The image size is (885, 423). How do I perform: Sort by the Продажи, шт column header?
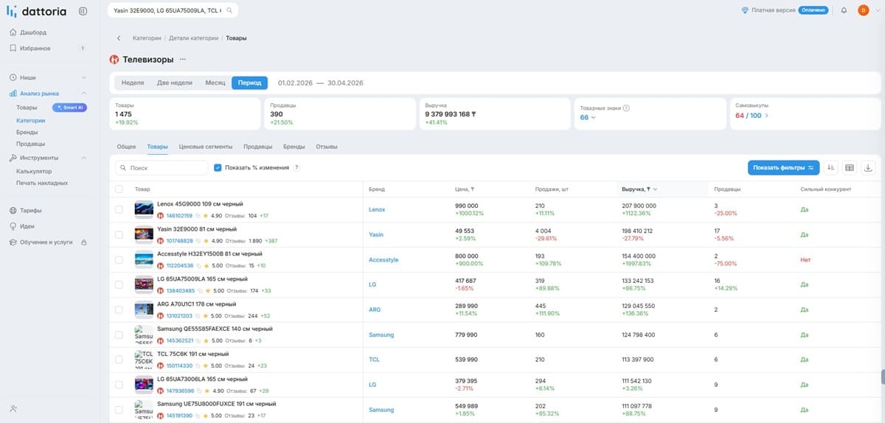[x=551, y=189]
